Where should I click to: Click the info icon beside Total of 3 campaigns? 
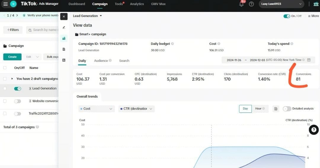pos(37,127)
